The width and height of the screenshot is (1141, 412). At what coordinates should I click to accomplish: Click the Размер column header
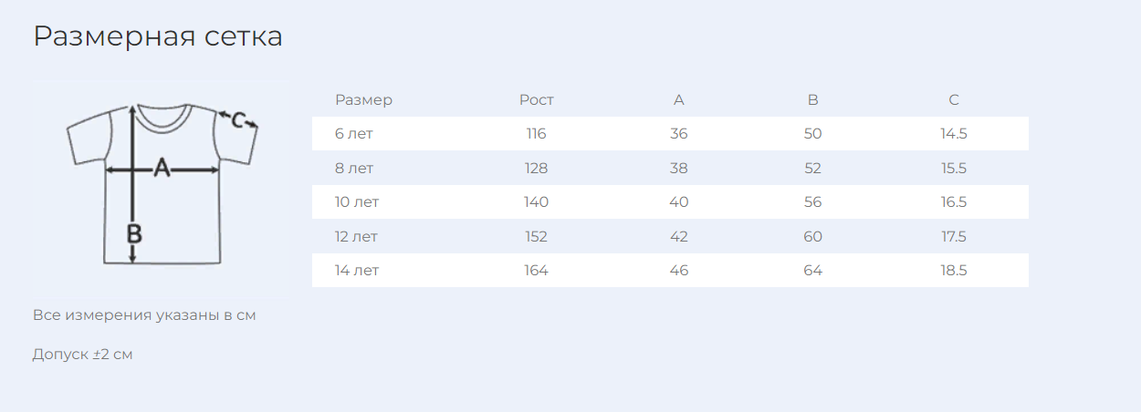click(363, 100)
